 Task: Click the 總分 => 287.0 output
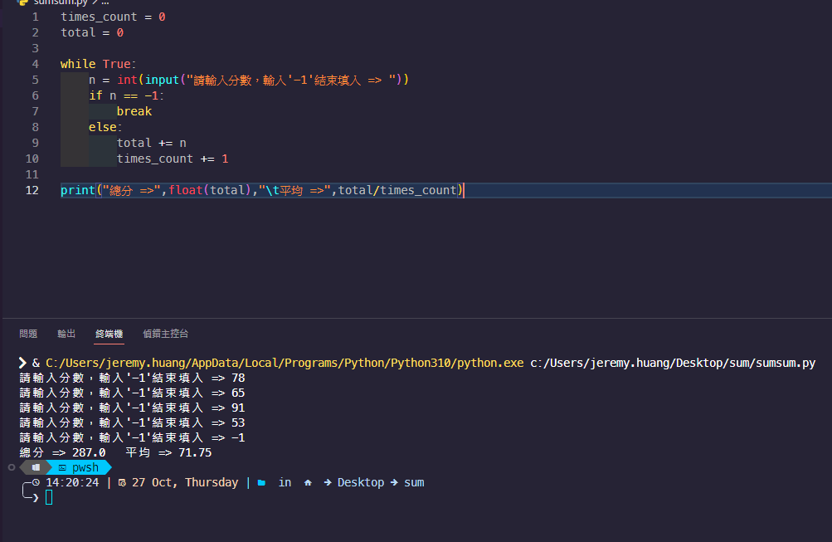62,453
